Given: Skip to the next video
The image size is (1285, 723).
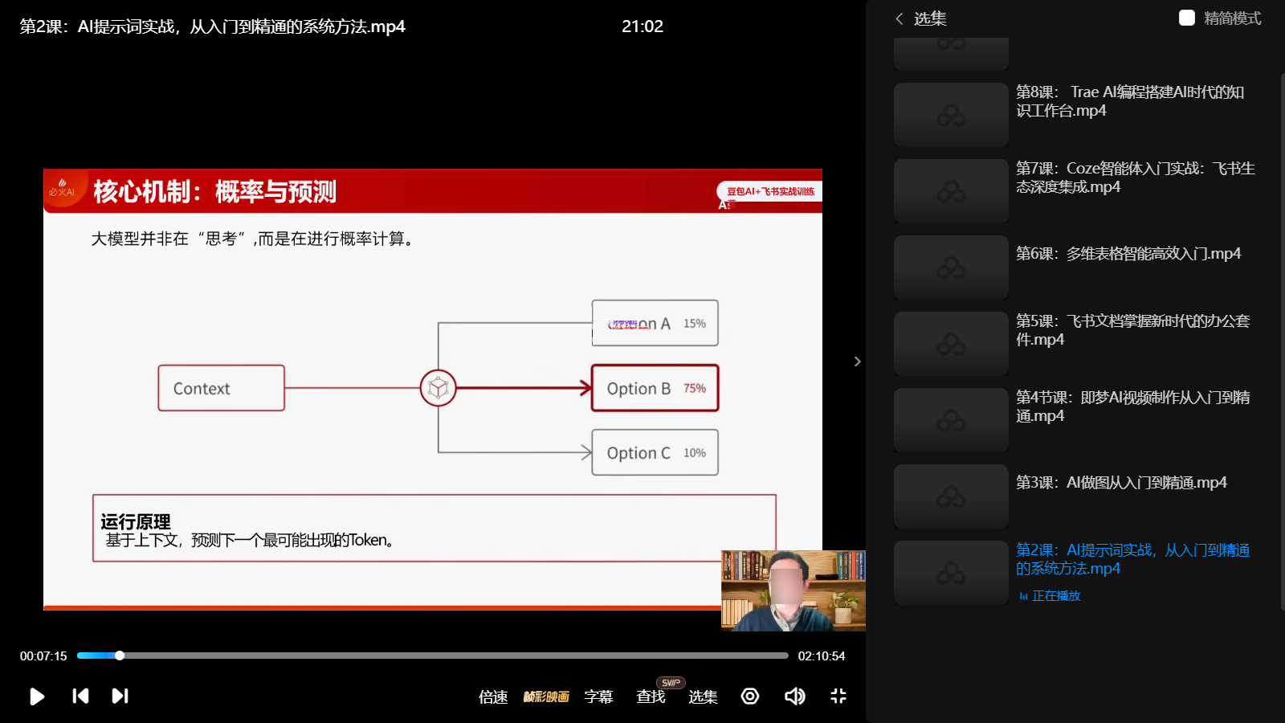Looking at the screenshot, I should tap(120, 696).
